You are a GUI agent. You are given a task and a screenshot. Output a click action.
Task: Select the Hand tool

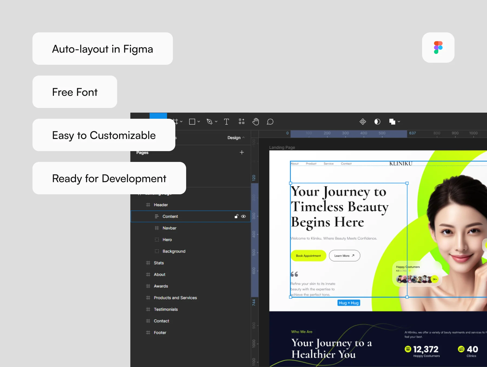(256, 122)
